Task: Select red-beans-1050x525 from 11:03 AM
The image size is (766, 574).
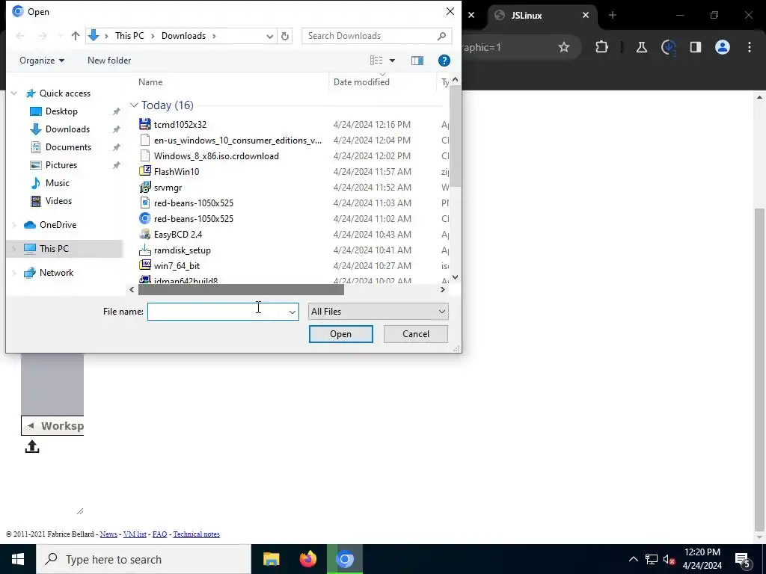Action: click(x=194, y=203)
